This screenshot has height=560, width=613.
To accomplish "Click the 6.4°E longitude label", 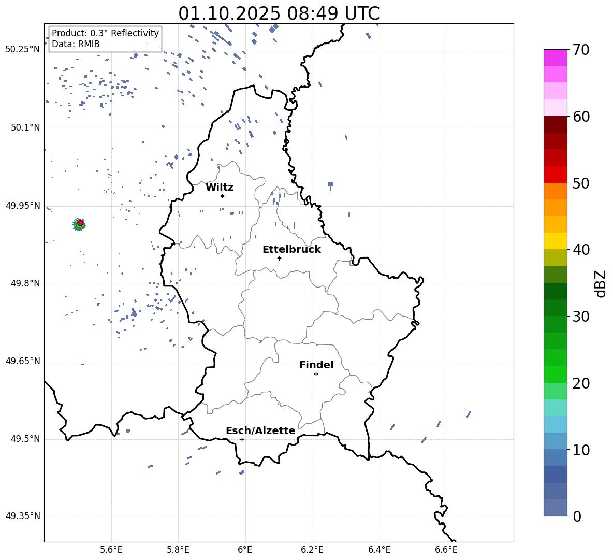I will [x=379, y=550].
